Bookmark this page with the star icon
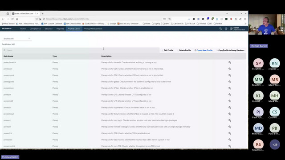Viewport: 285px width, 160px height. click(170, 19)
